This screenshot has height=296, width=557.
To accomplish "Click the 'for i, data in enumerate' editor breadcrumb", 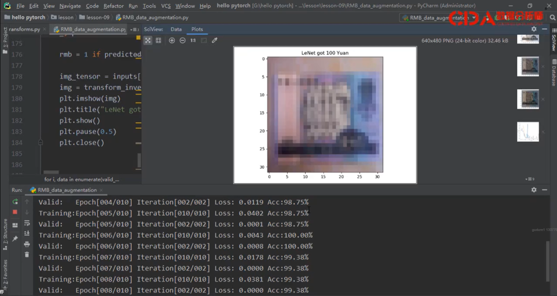I will 81,179.
